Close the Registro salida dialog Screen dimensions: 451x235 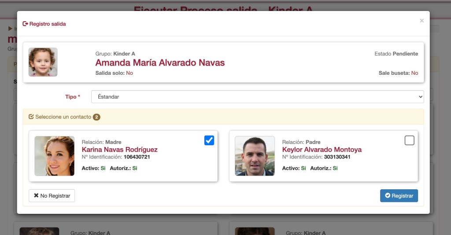tap(421, 21)
